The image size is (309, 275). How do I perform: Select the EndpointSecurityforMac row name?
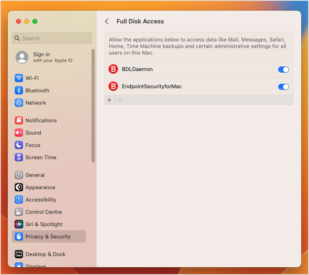(x=152, y=86)
